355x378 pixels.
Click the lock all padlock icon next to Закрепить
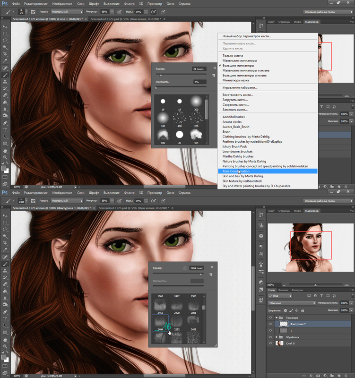(303, 310)
